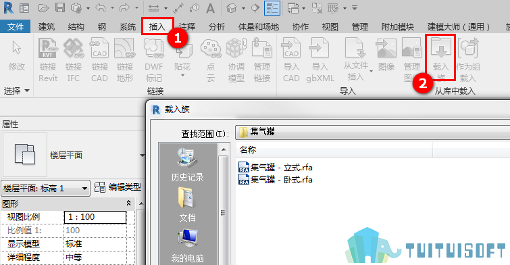Open 文档 in the dialog places bar

(x=187, y=204)
